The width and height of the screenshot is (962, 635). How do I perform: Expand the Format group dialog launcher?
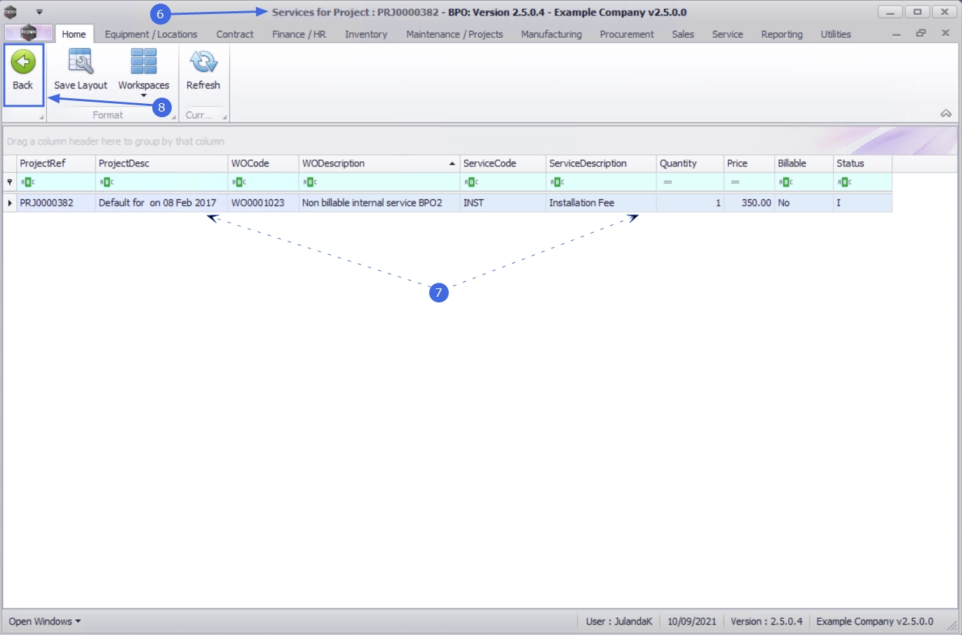[x=174, y=117]
